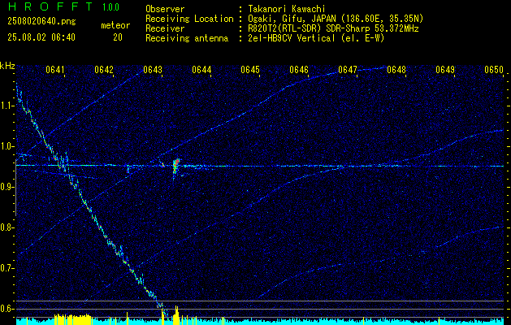Click date stamp 25.08.02 06:40
Viewport: 511px width, 325px height.
coord(41,37)
